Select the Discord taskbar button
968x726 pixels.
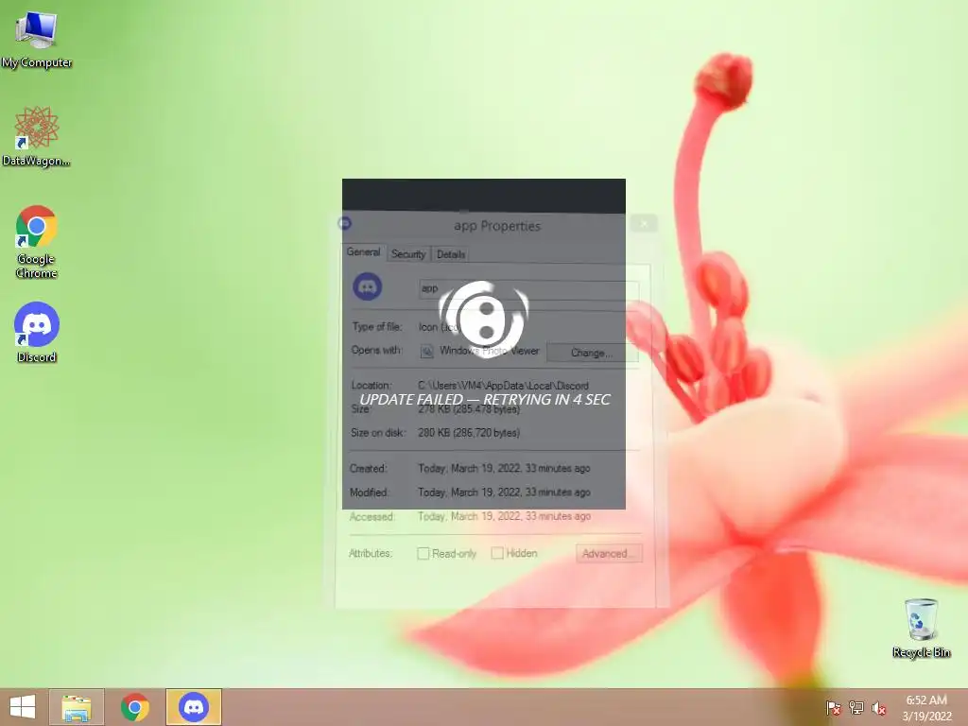[x=193, y=707]
